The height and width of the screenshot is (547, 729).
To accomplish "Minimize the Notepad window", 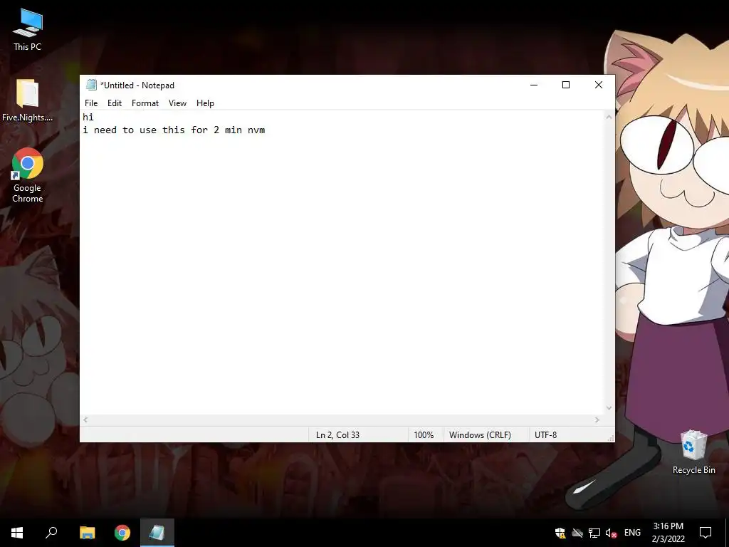I will (534, 85).
